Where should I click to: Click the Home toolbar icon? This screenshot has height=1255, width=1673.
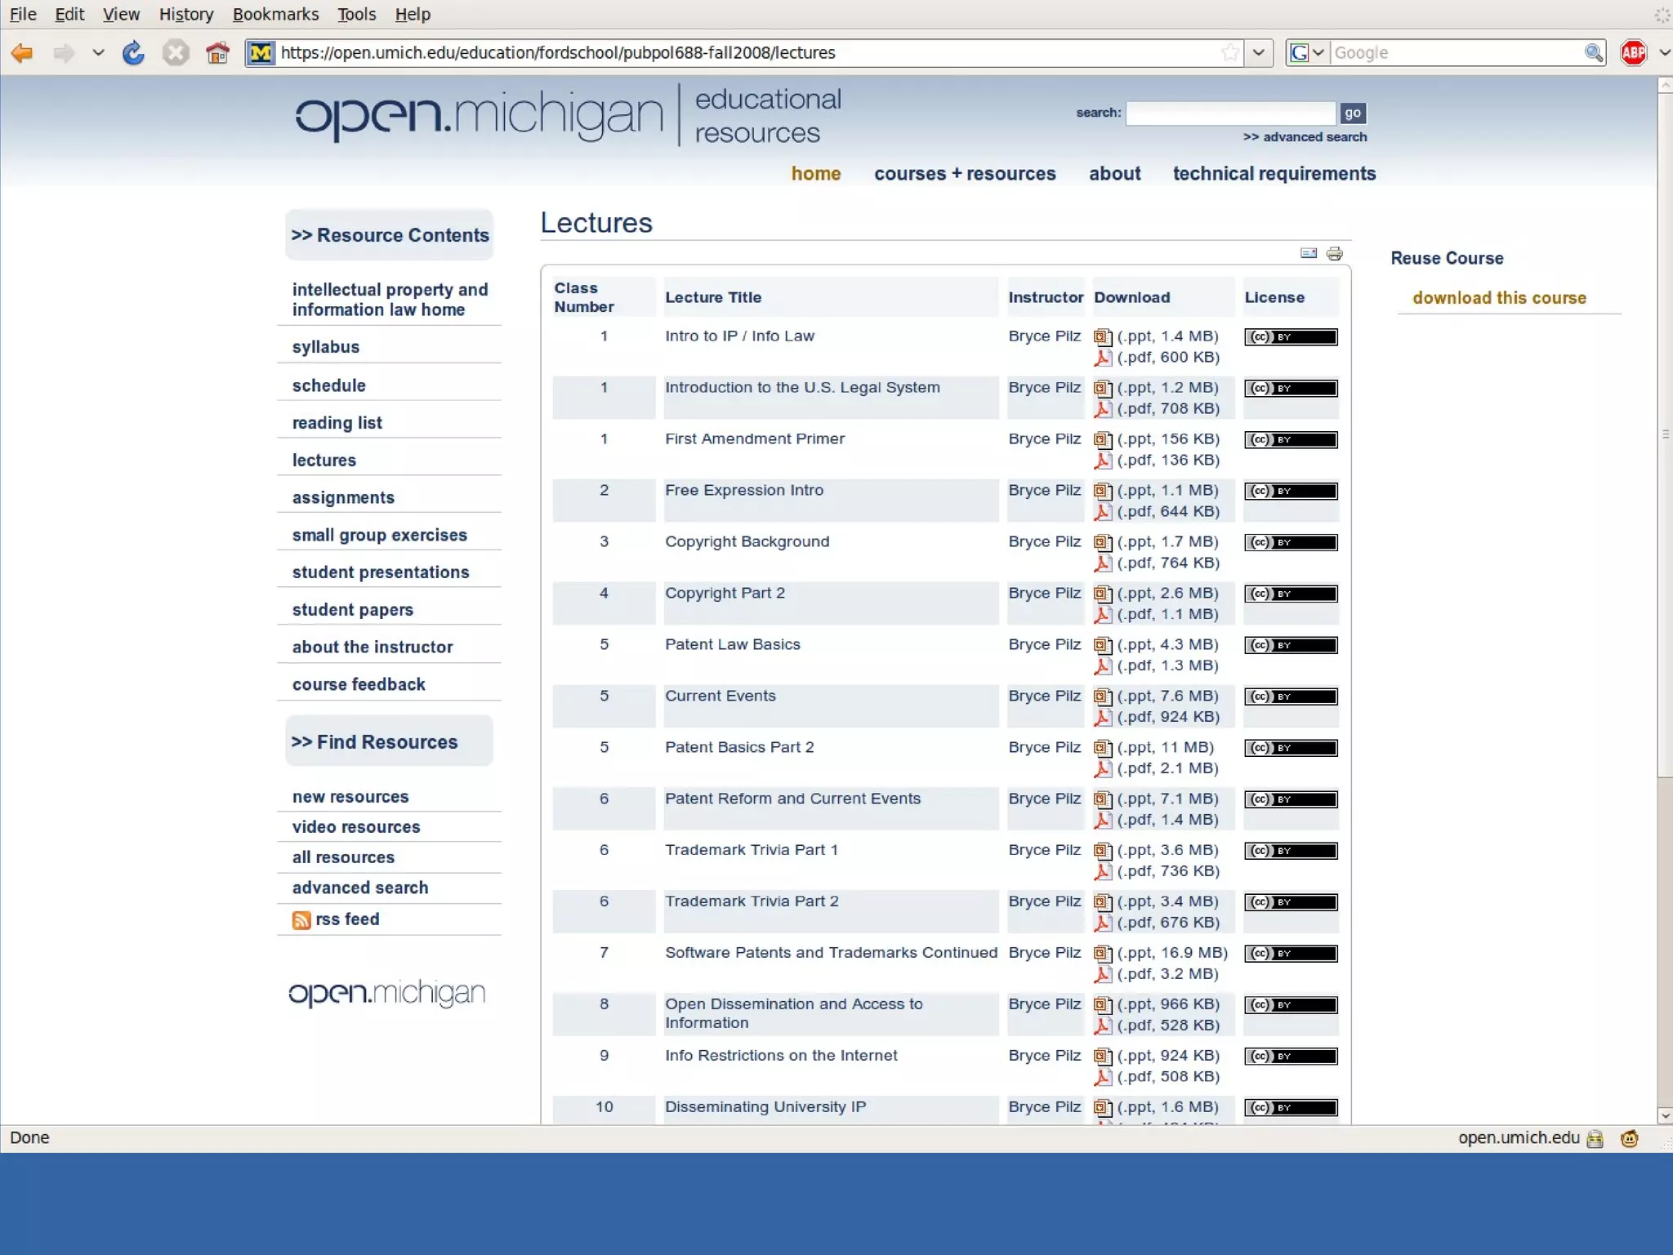[x=217, y=53]
